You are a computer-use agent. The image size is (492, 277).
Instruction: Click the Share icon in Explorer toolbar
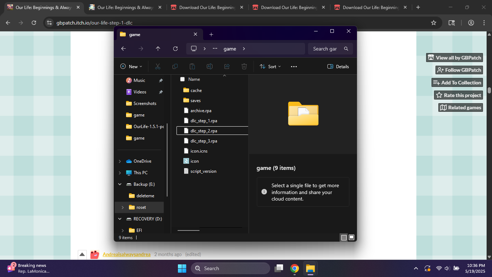click(227, 66)
